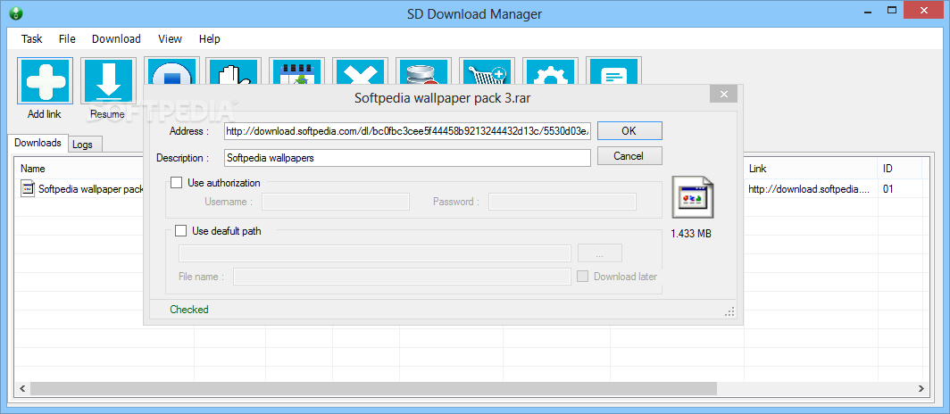Tick the Use deafult path checkbox

tap(180, 230)
